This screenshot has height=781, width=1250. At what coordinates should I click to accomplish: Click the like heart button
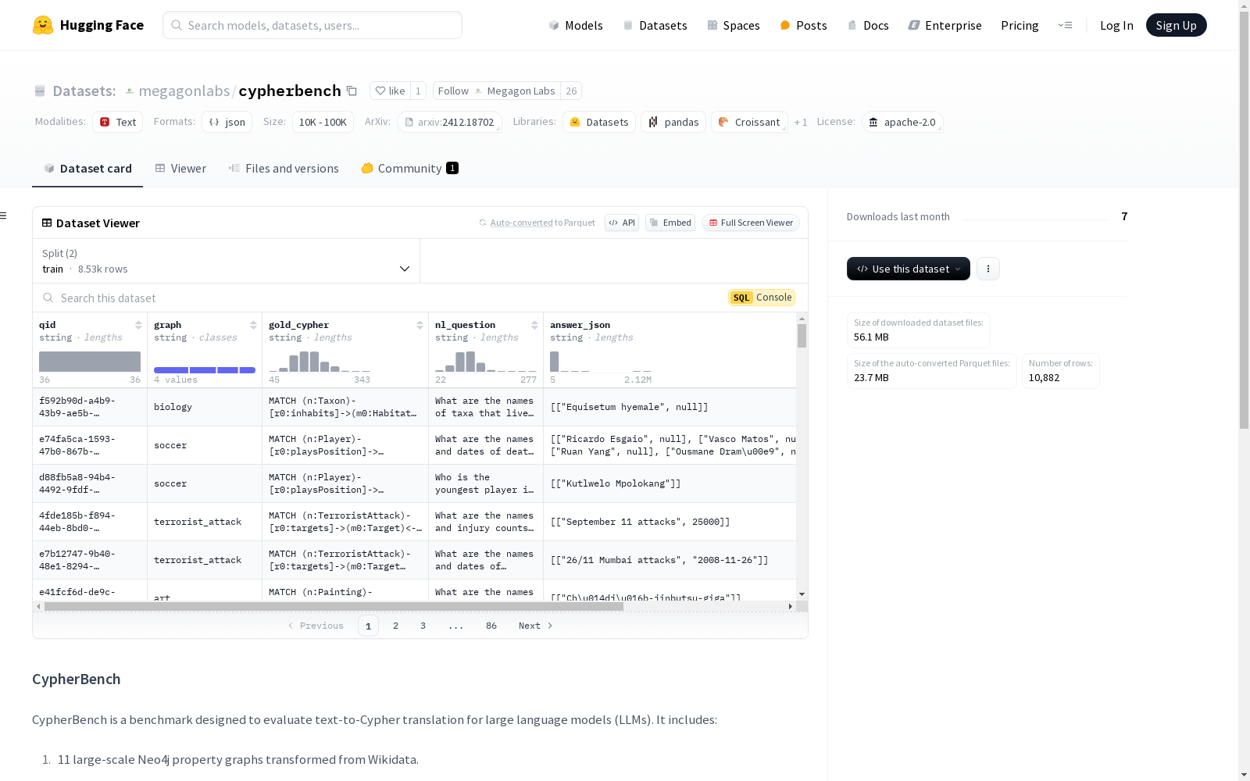tap(390, 91)
